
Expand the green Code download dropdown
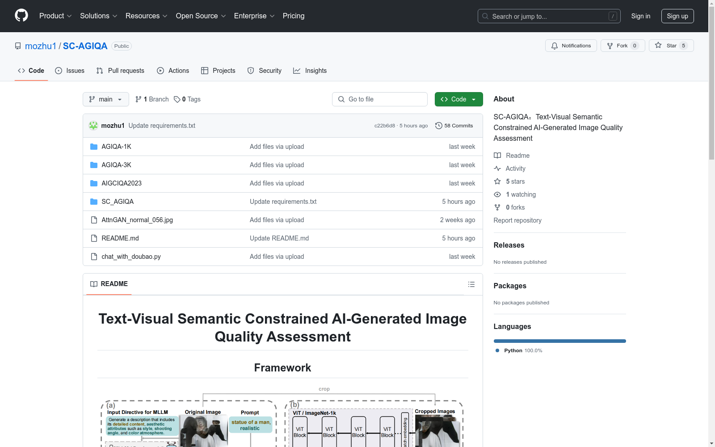click(458, 99)
